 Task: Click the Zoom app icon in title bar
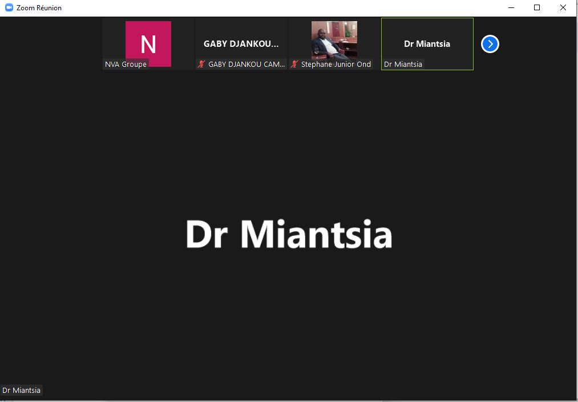click(9, 7)
